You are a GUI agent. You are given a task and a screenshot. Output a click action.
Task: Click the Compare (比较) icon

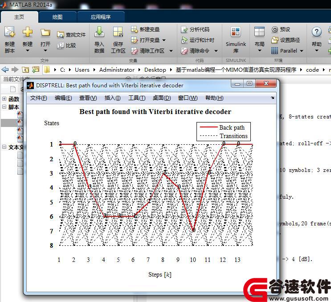[61, 45]
